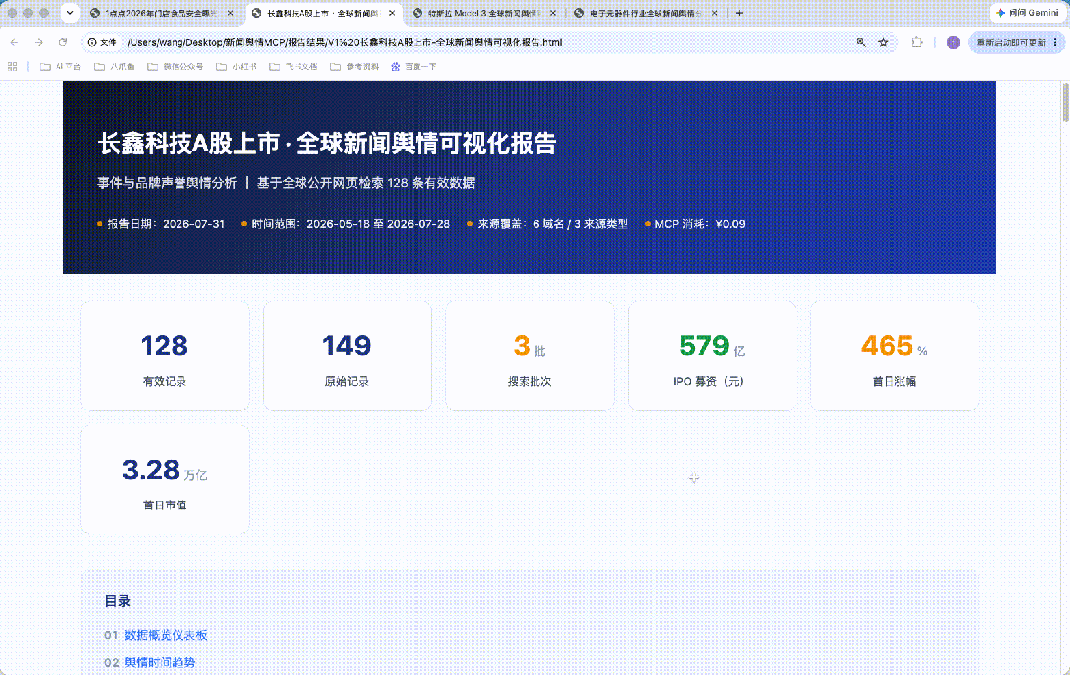
Task: Click the 来源覆盖：6 域名 / 3 来源类型 text
Action: [x=552, y=224]
